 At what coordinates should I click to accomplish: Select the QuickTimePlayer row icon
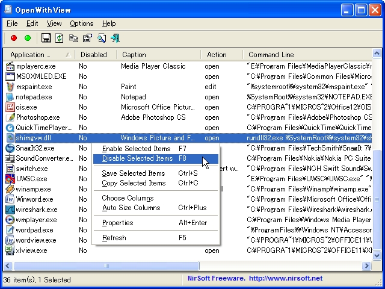[x=10, y=128]
